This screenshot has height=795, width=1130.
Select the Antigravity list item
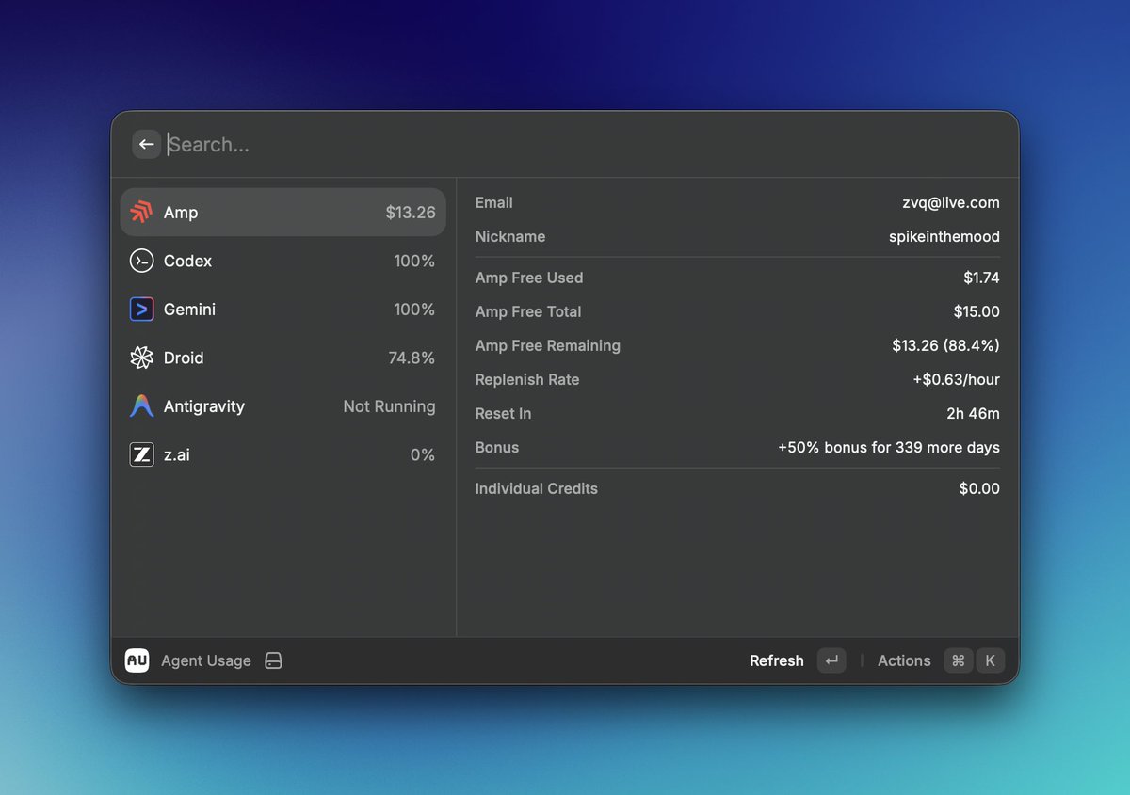282,406
